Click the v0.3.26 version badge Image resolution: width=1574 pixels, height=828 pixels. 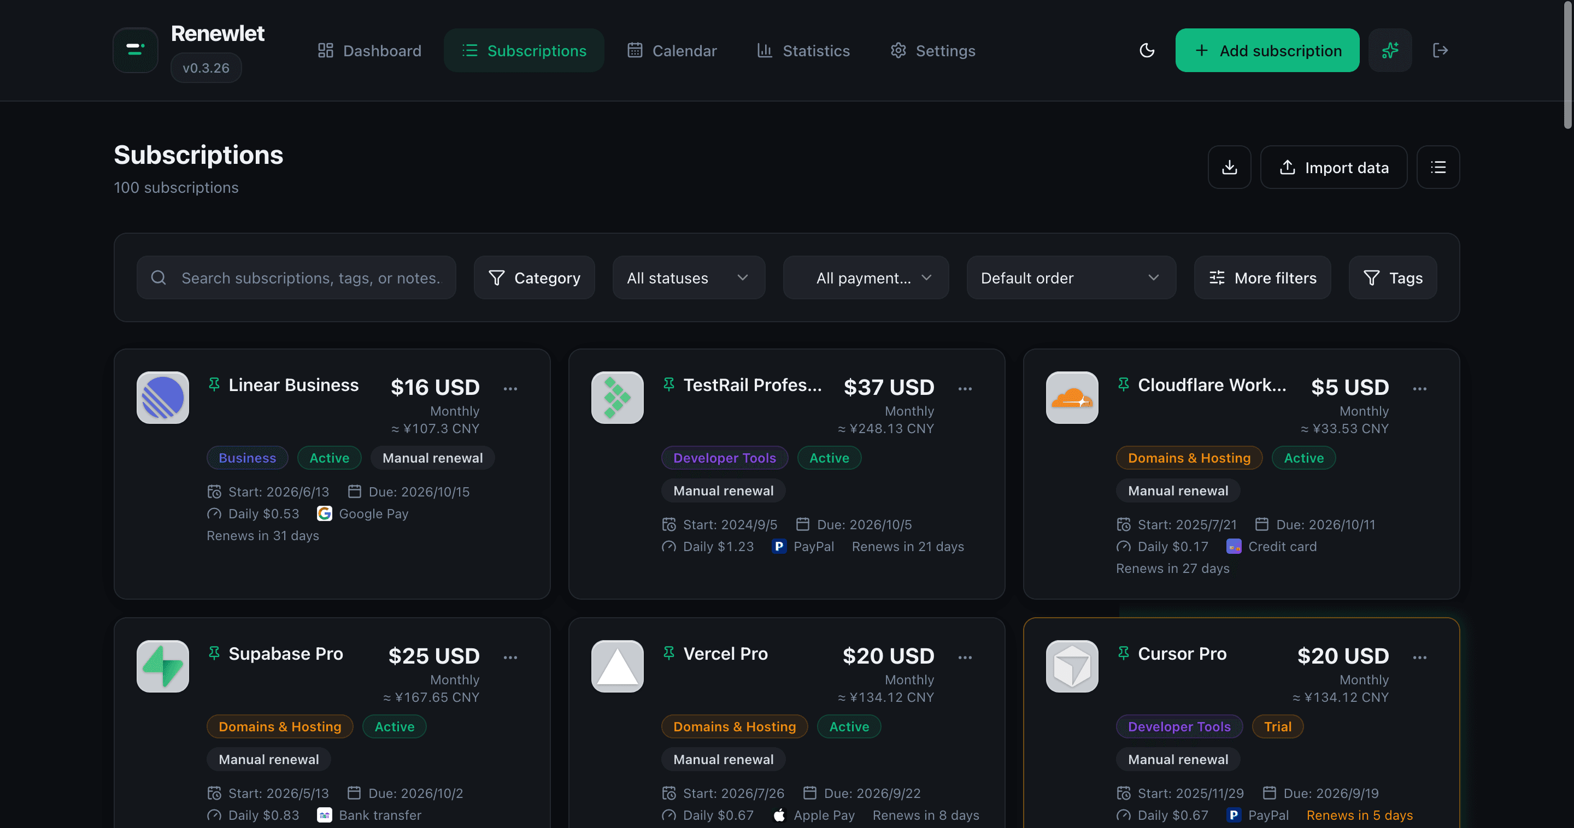coord(206,68)
